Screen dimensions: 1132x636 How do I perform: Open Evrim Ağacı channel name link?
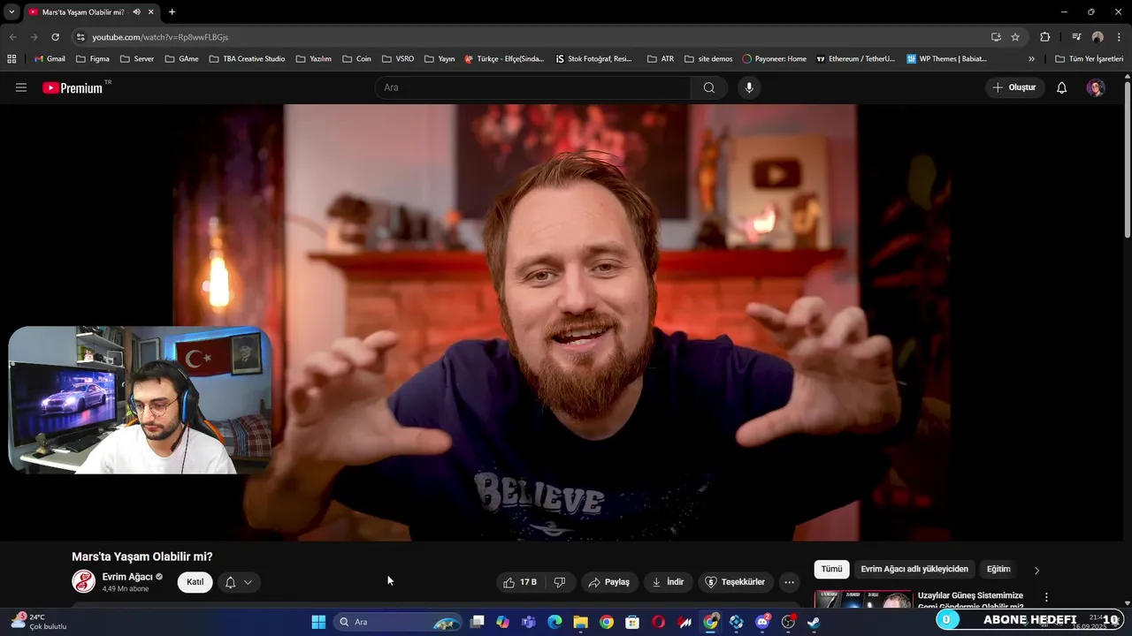click(x=127, y=577)
